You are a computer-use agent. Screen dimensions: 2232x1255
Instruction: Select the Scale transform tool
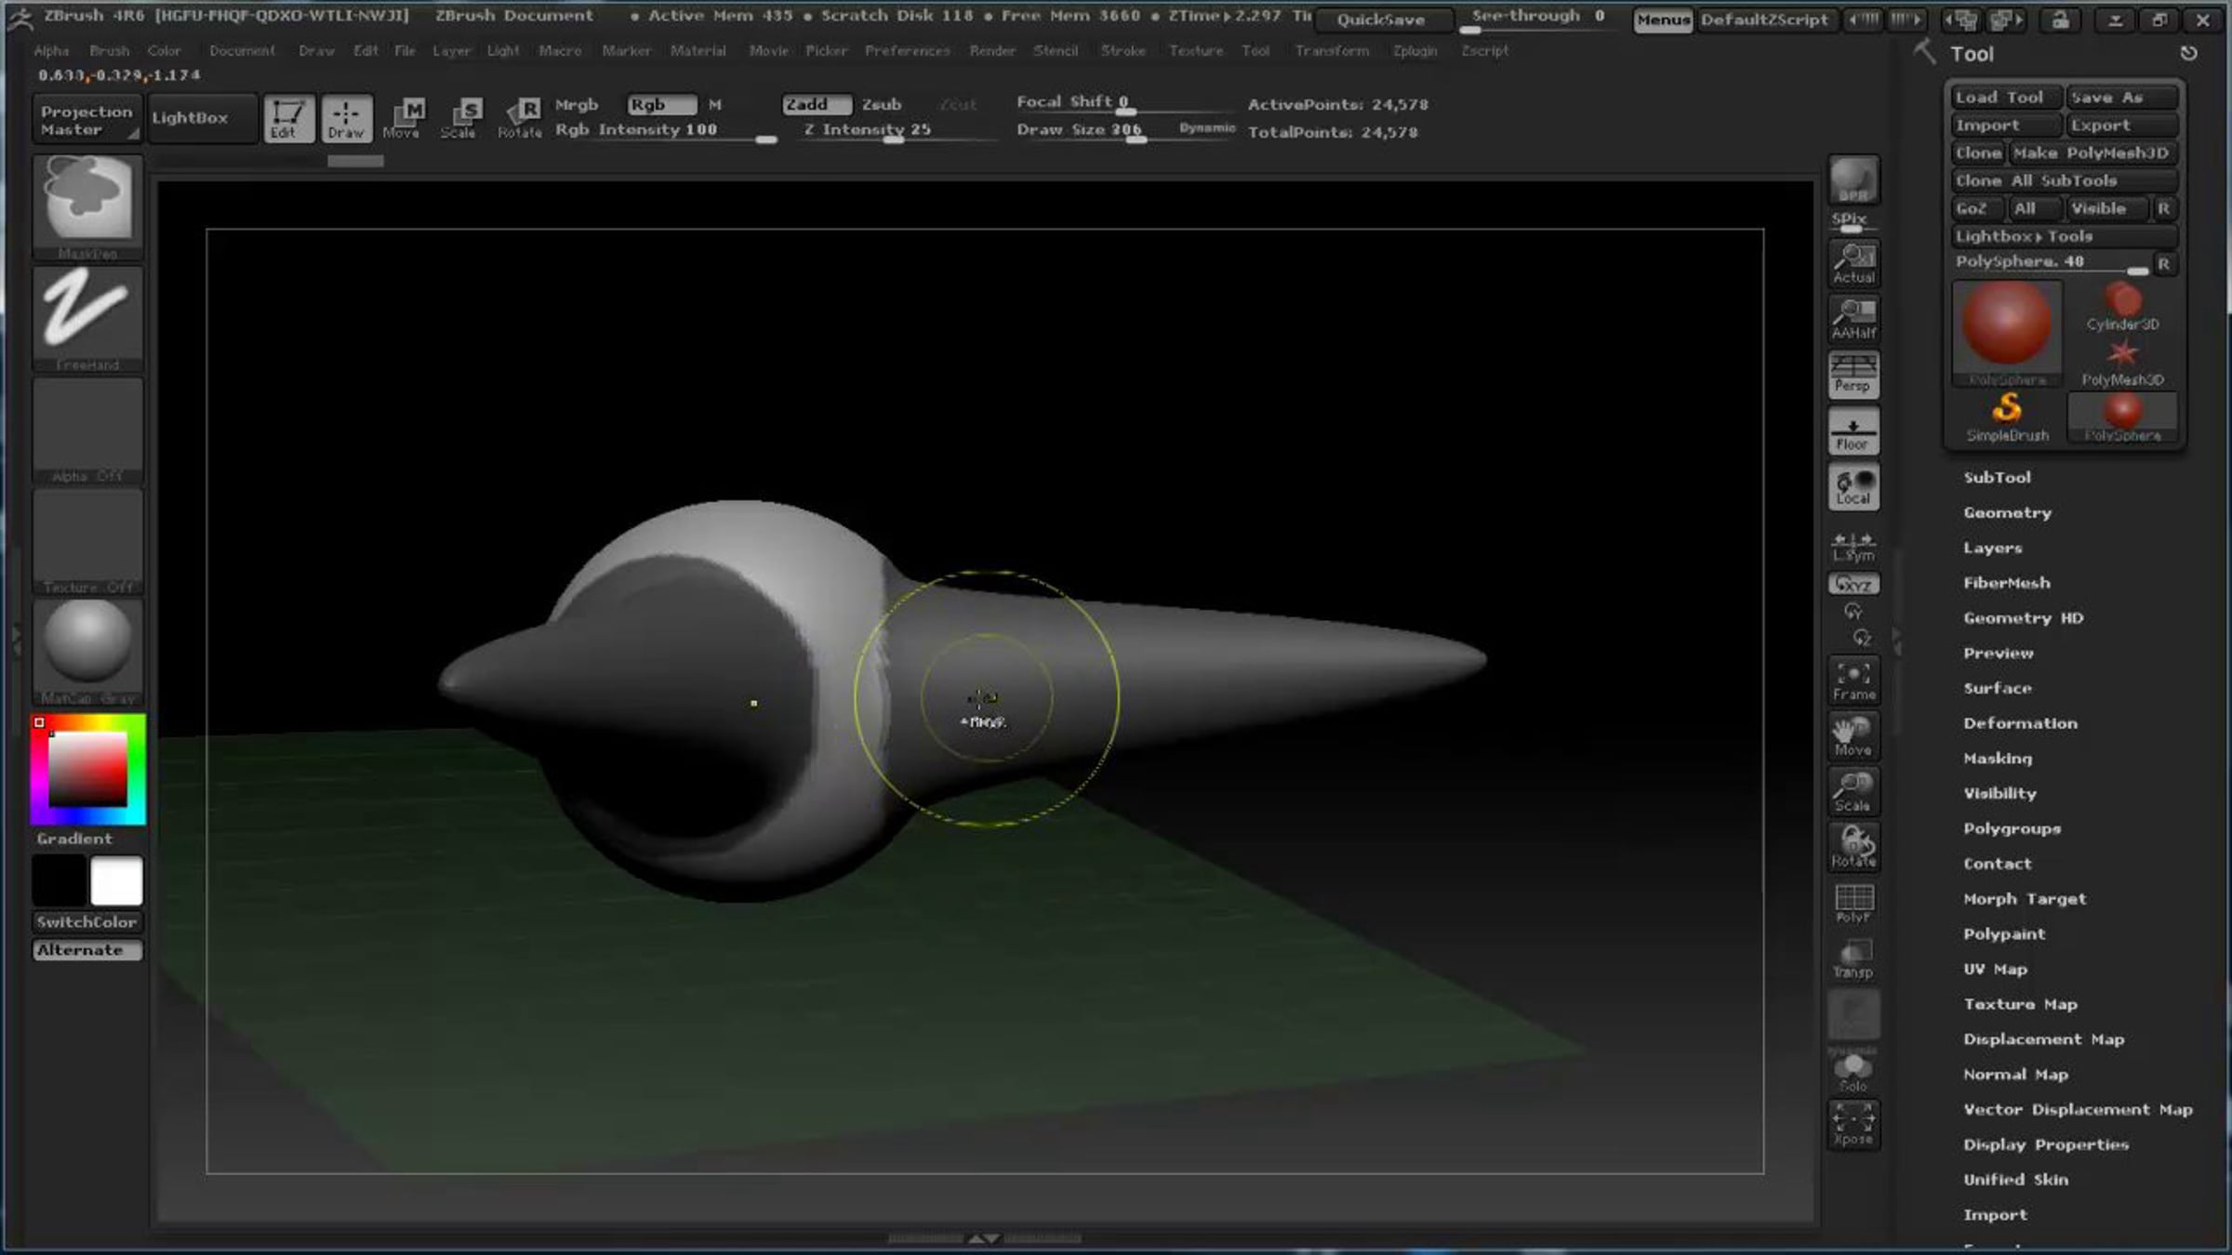pos(458,118)
